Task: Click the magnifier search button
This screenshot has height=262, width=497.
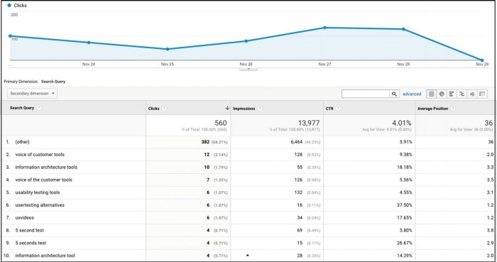Action: pyautogui.click(x=394, y=94)
